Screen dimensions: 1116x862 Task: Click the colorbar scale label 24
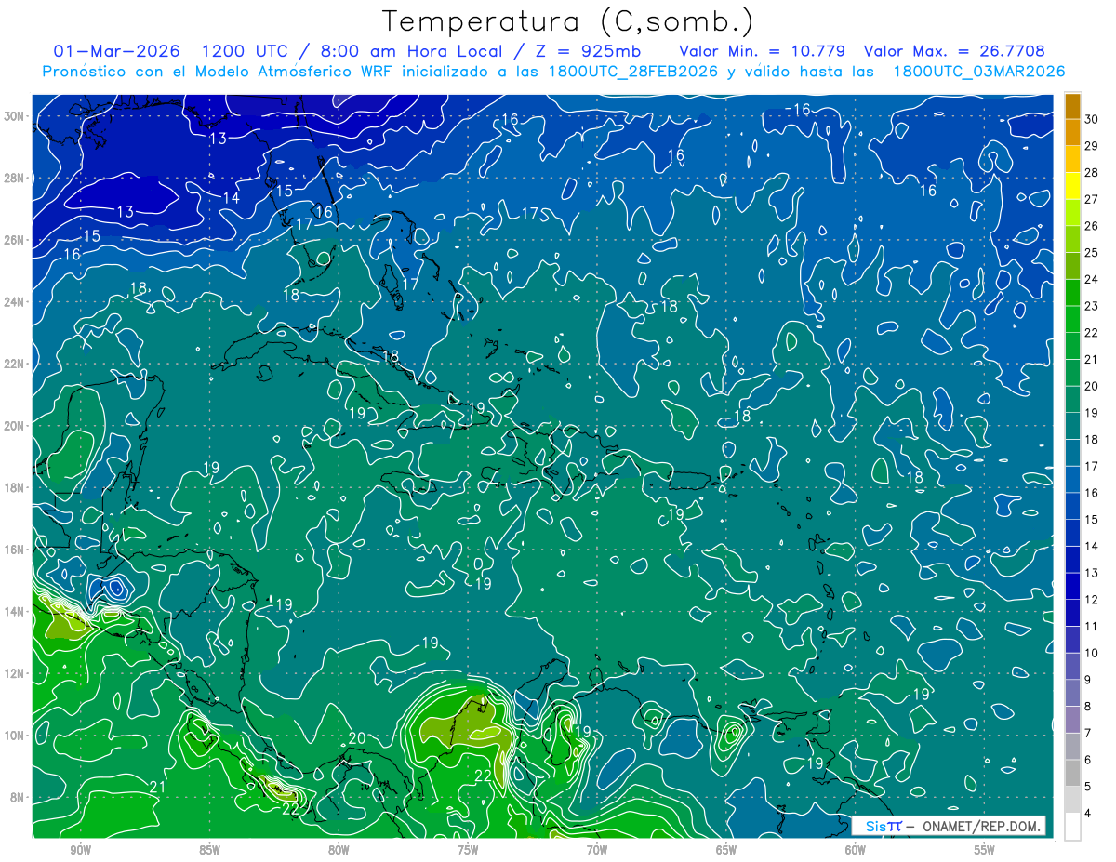click(x=1092, y=279)
